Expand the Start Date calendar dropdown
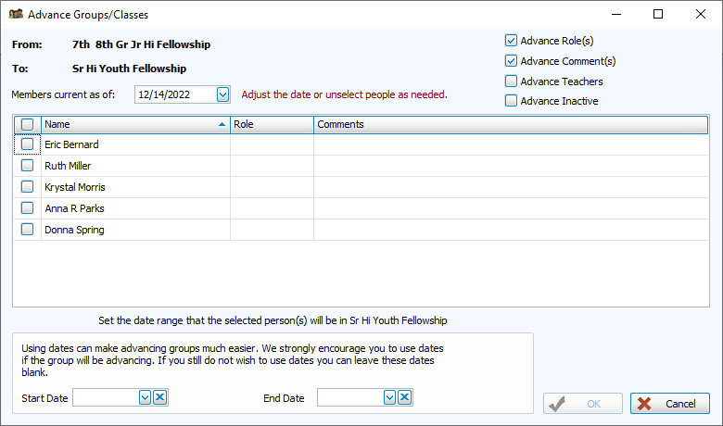This screenshot has width=723, height=426. (145, 397)
